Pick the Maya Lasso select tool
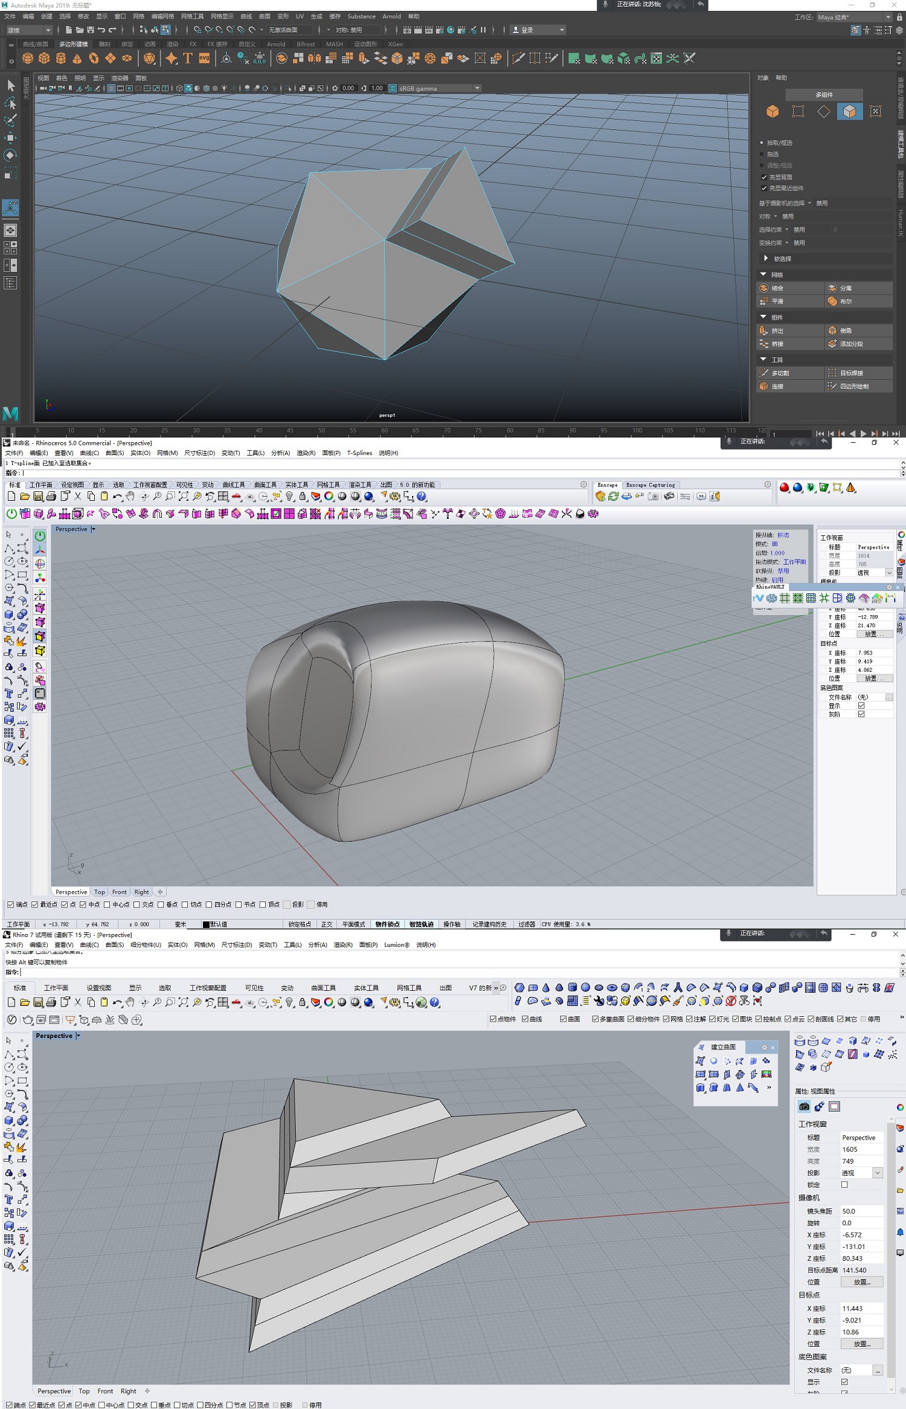This screenshot has height=1409, width=906. coord(11,103)
